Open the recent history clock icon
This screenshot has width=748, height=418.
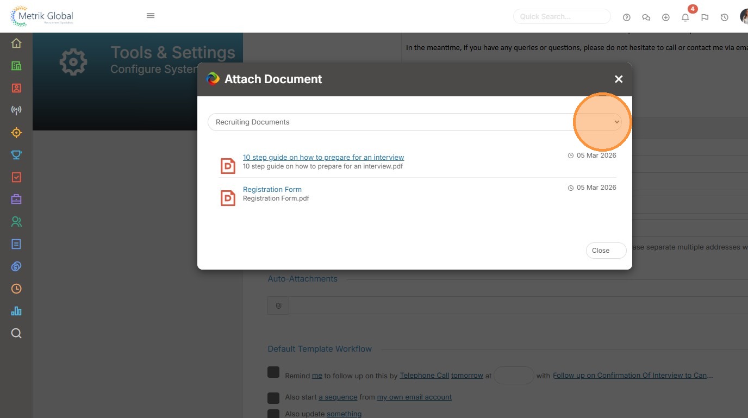tap(725, 17)
